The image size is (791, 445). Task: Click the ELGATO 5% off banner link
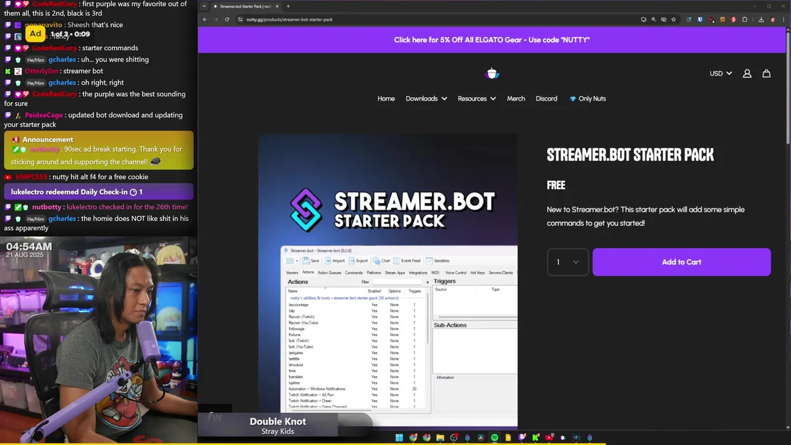(492, 40)
